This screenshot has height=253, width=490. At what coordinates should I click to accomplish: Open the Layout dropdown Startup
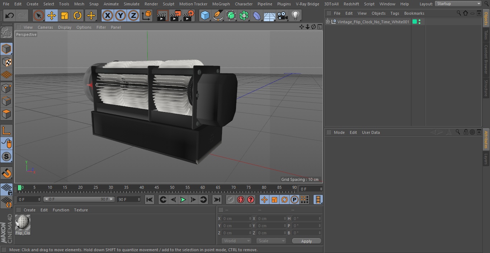tap(458, 4)
